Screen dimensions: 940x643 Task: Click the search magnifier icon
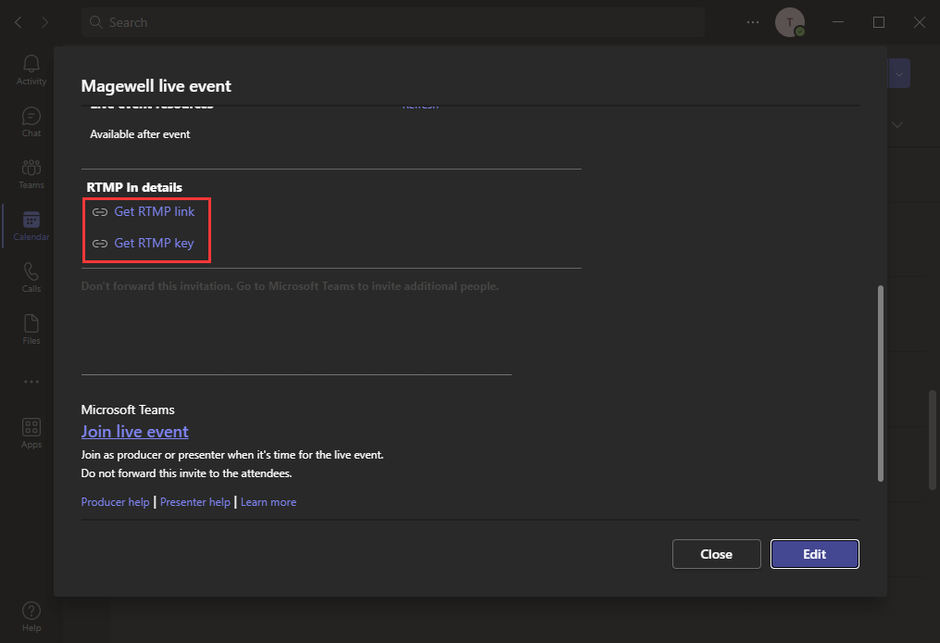pos(95,22)
